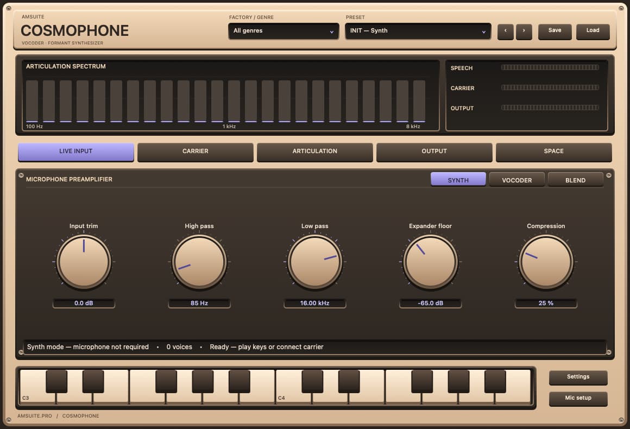This screenshot has height=429, width=630.
Task: Open Settings
Action: [x=578, y=377]
